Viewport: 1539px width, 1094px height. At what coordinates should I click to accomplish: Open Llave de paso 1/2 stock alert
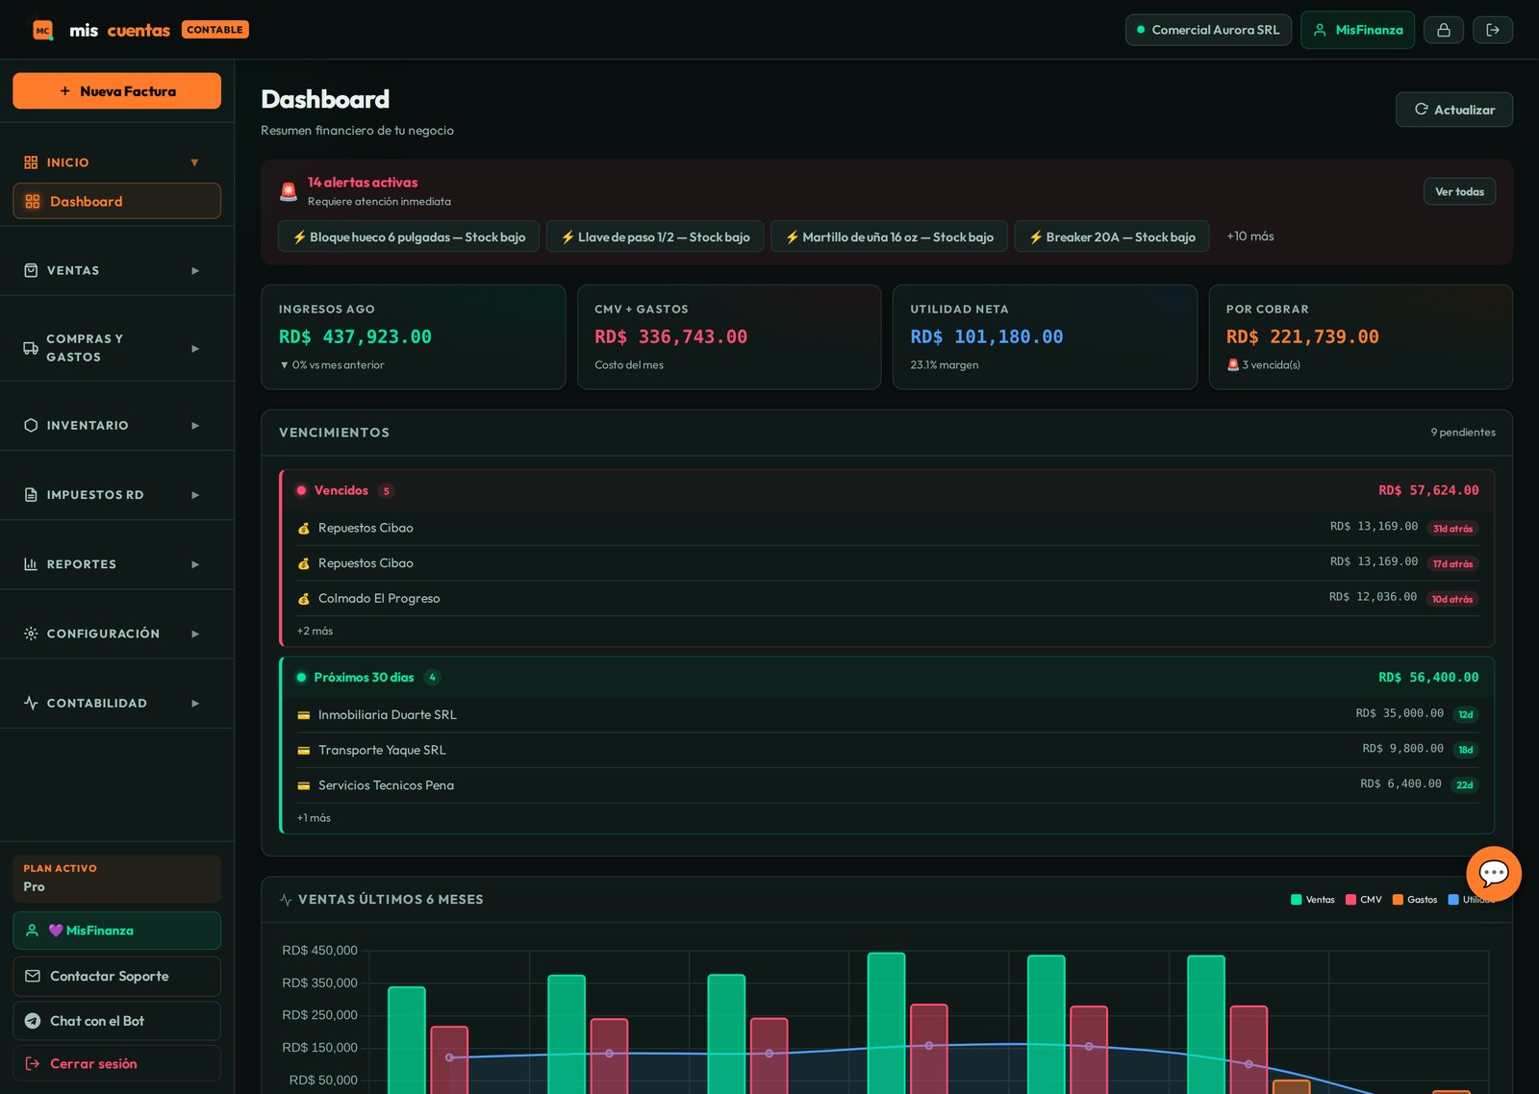[x=655, y=236]
